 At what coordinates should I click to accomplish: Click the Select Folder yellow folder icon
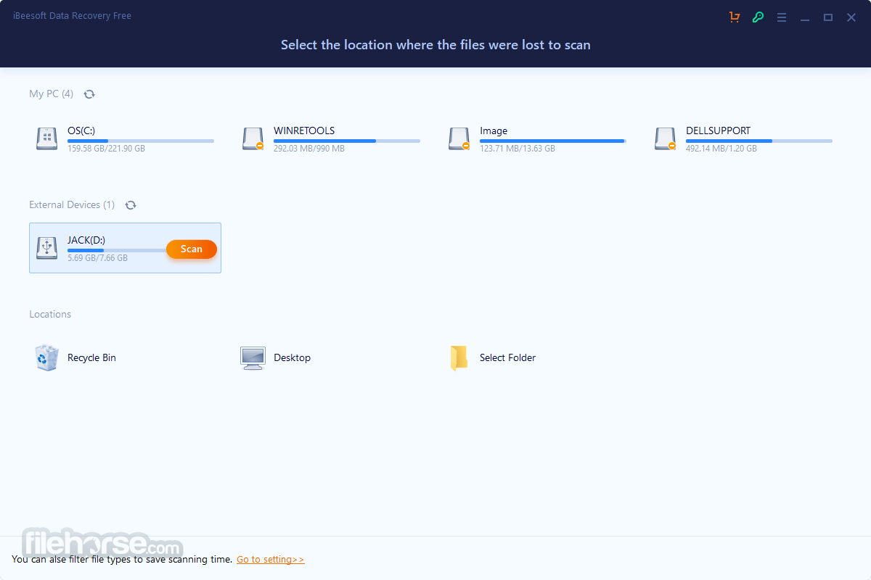459,358
